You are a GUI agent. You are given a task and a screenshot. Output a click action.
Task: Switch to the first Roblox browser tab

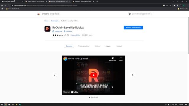12,2
